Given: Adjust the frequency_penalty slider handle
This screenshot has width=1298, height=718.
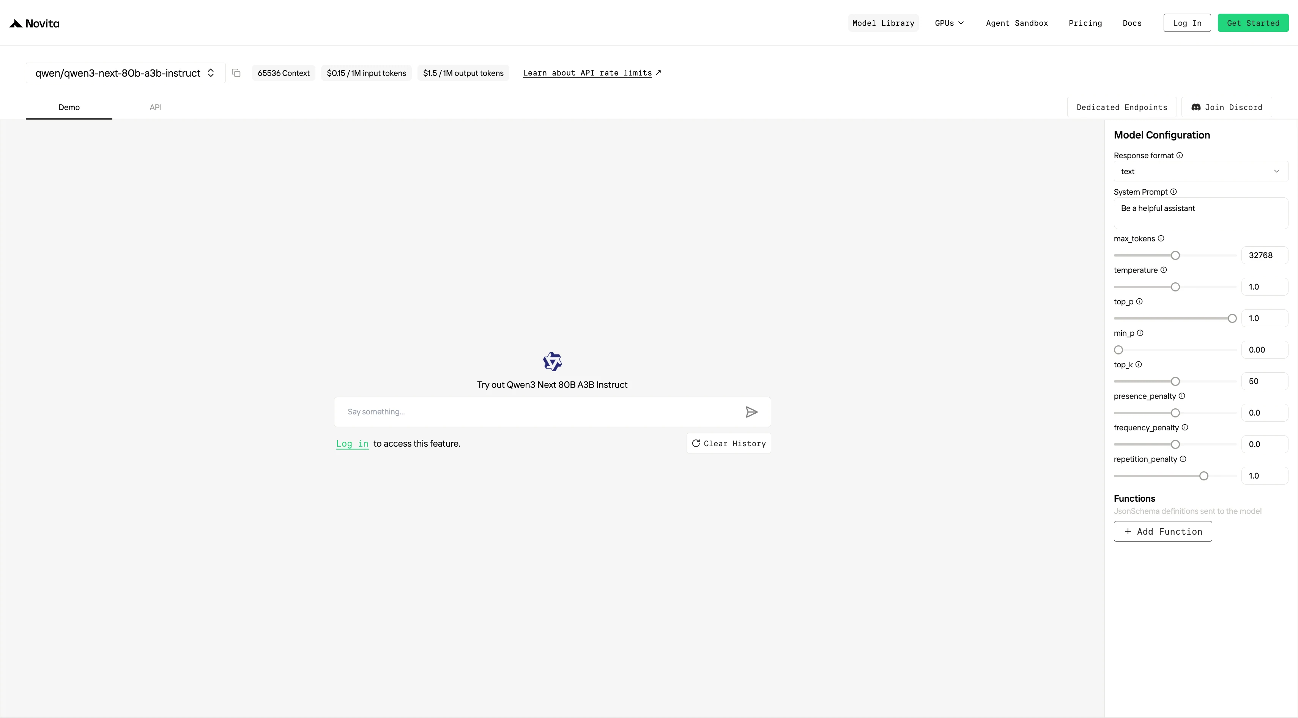Looking at the screenshot, I should pyautogui.click(x=1175, y=444).
